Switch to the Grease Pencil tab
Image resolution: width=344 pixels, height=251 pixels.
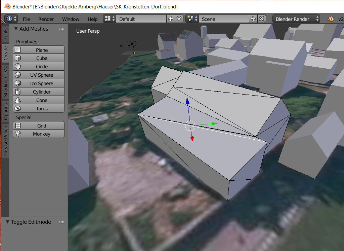(5, 141)
